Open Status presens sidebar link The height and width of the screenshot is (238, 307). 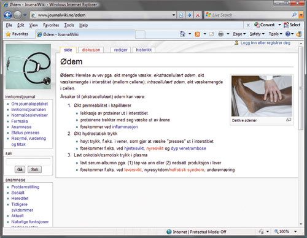pyautogui.click(x=25, y=132)
